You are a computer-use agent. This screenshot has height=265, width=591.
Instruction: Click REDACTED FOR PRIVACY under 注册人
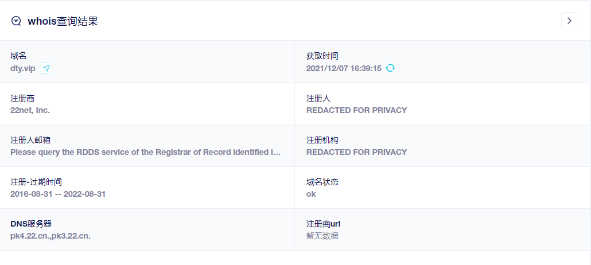[x=356, y=110]
